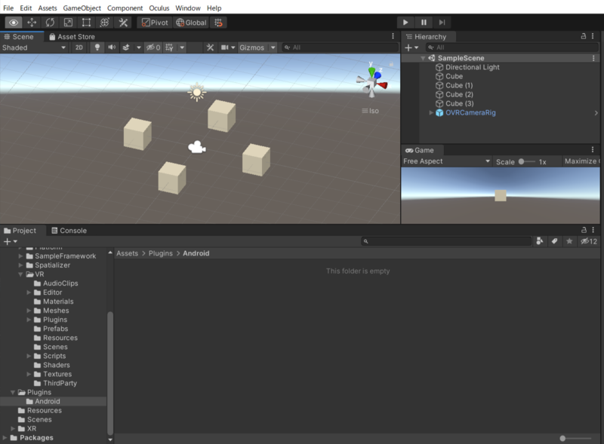Image resolution: width=604 pixels, height=444 pixels.
Task: Click the Play button
Action: (x=405, y=23)
